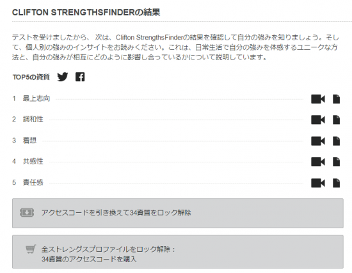Play the video for 共感性
The height and width of the screenshot is (273, 352).
318,162
